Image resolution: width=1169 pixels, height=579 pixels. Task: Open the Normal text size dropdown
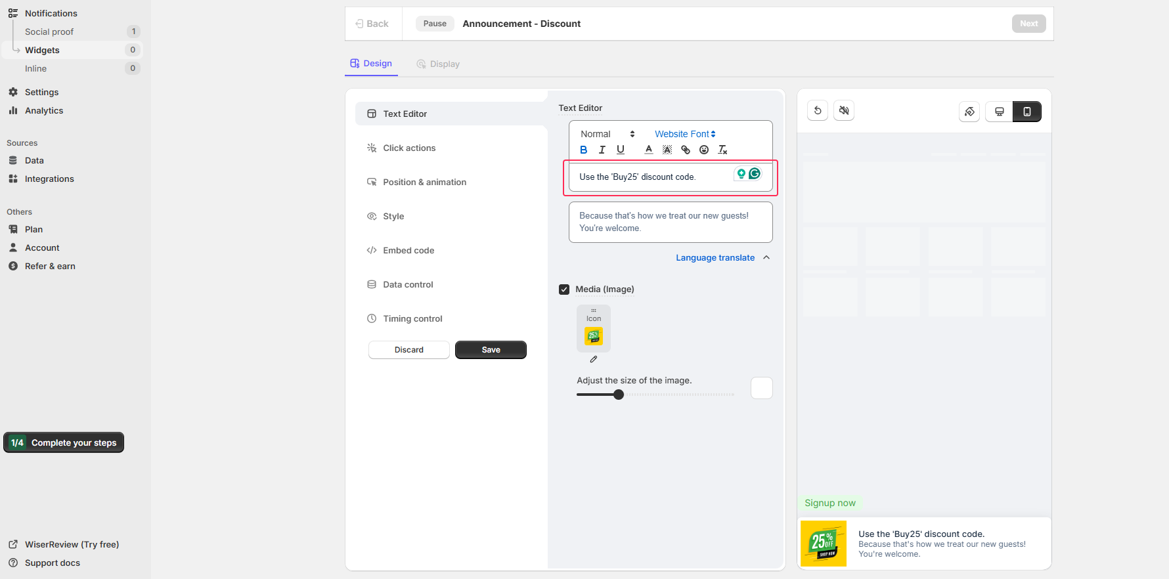click(607, 134)
